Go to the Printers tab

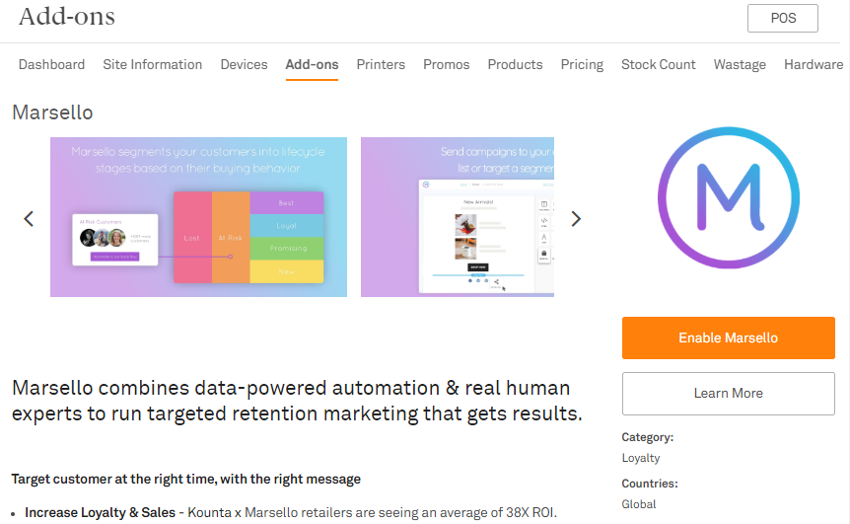[381, 64]
